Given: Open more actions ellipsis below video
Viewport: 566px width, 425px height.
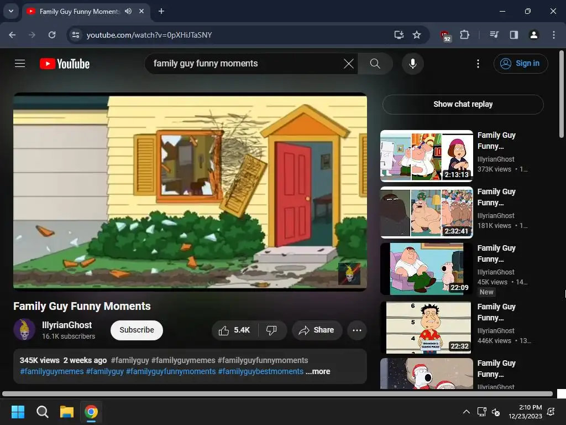Looking at the screenshot, I should [x=357, y=330].
